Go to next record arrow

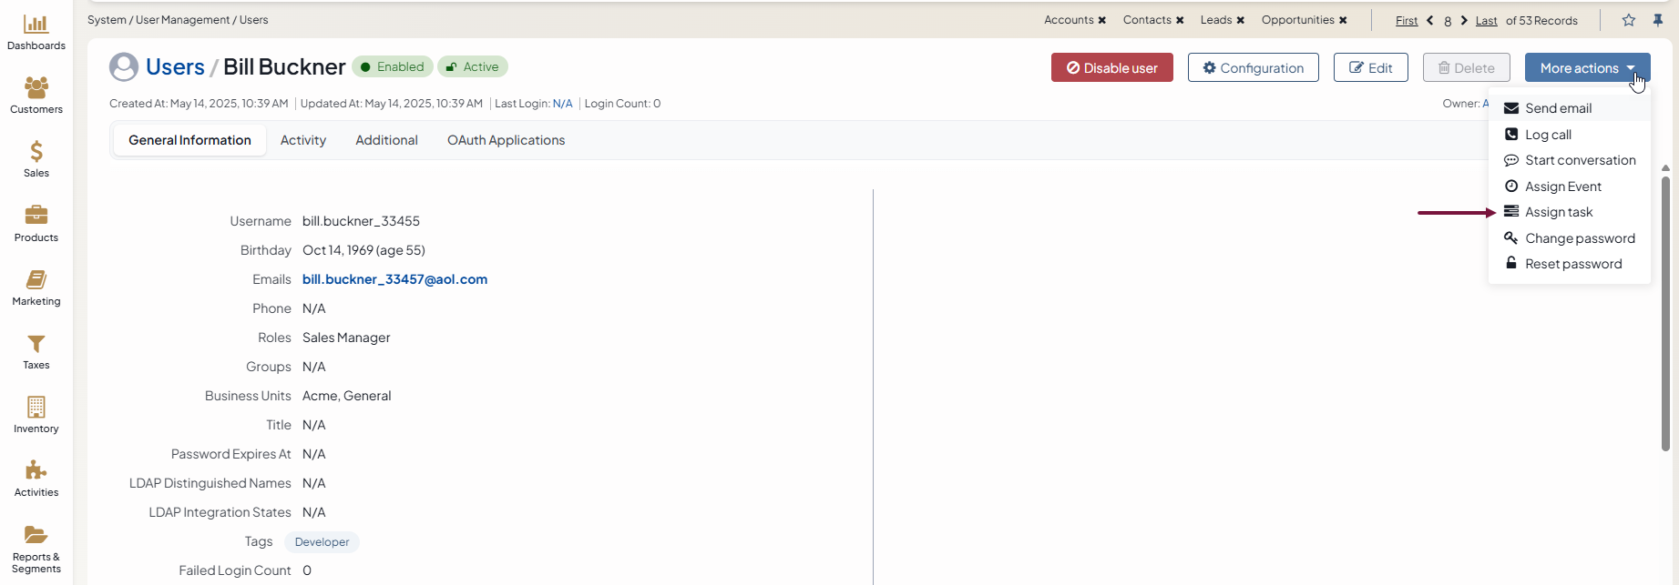click(1464, 20)
